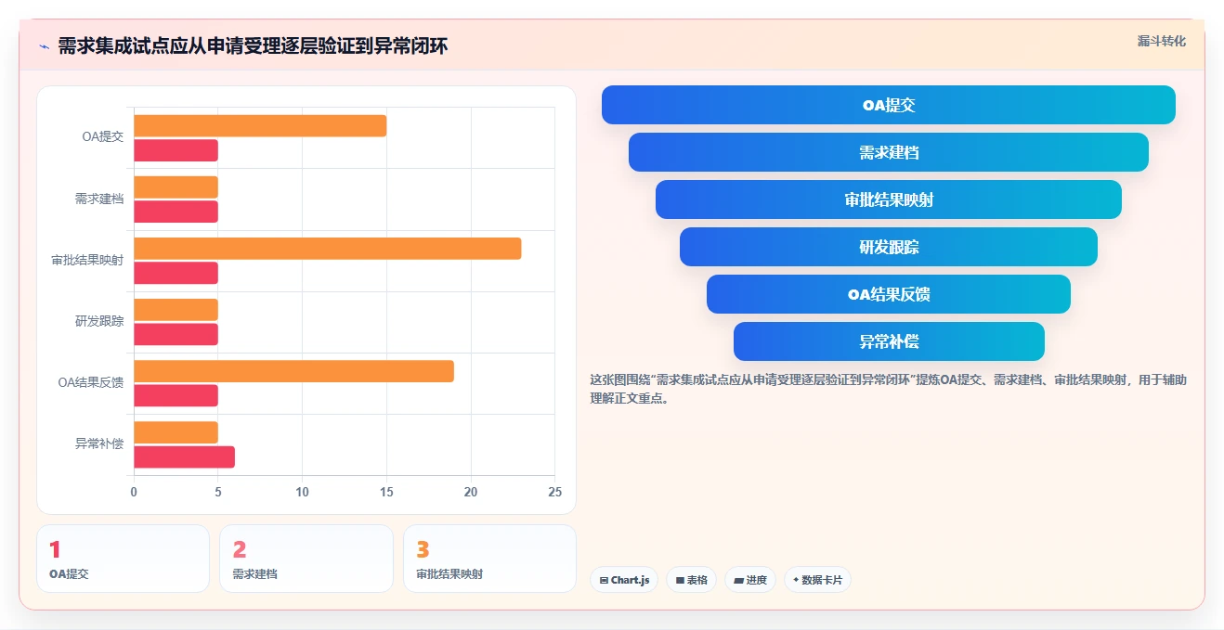Click the OA提交 funnel stage
This screenshot has width=1224, height=630.
889,105
